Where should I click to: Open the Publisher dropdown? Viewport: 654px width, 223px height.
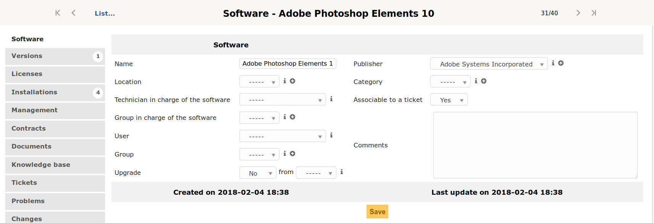coord(489,64)
